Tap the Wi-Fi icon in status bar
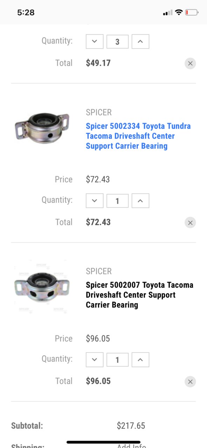The width and height of the screenshot is (207, 448). (179, 13)
